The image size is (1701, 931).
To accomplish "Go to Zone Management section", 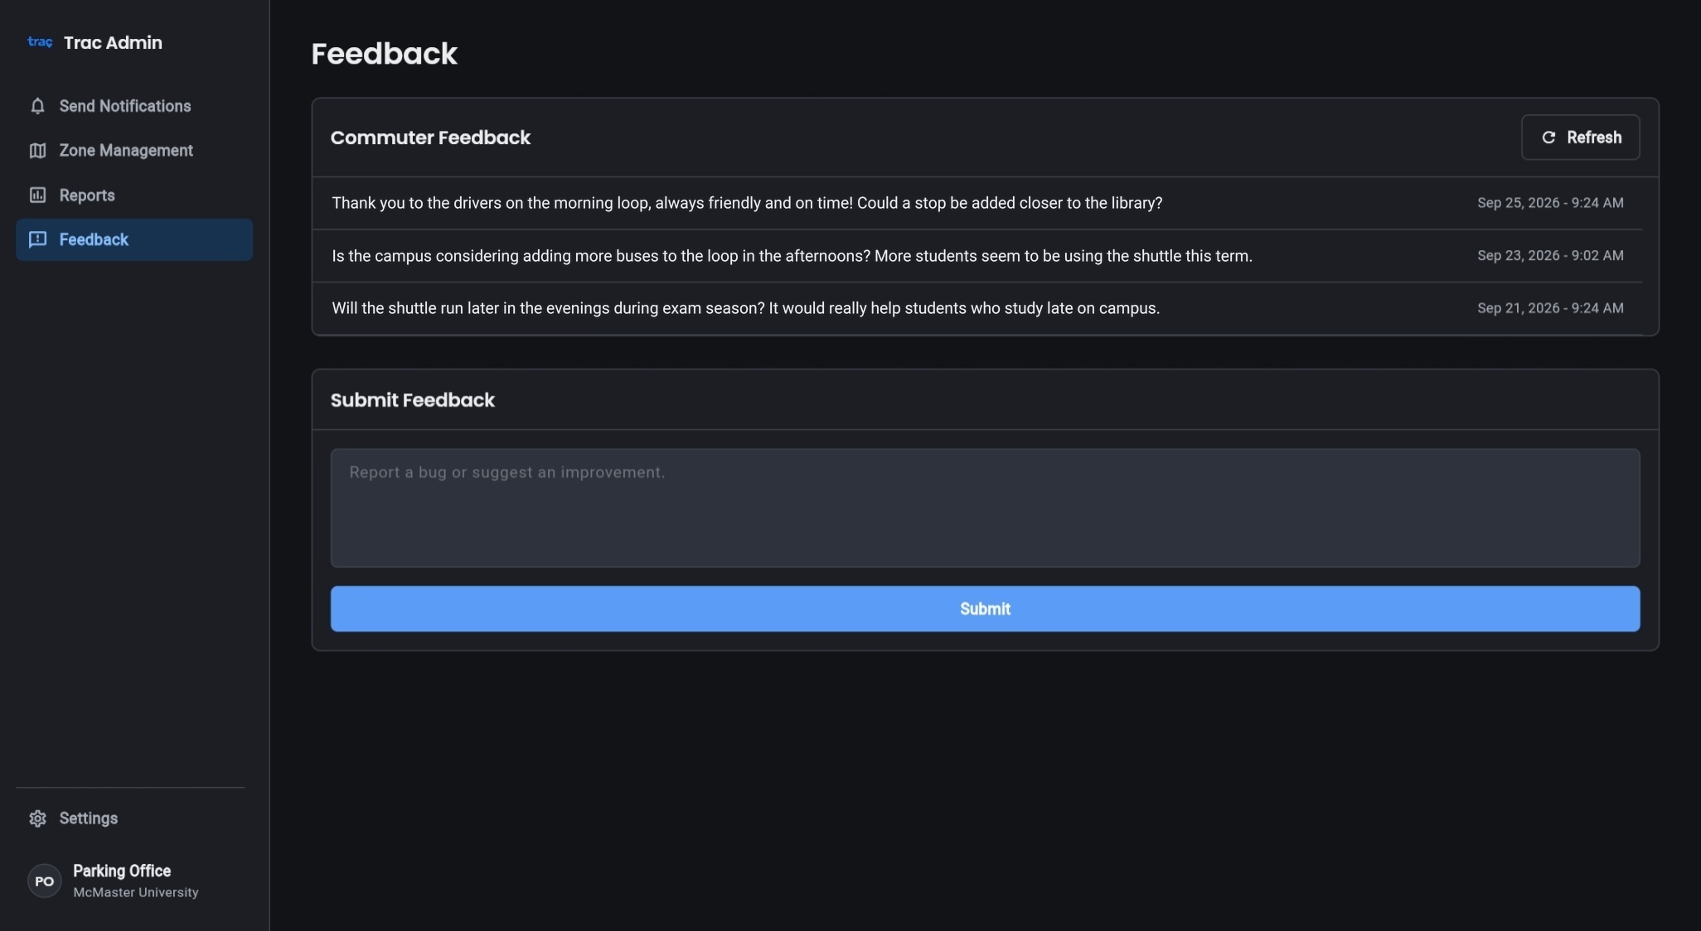I will pos(134,151).
